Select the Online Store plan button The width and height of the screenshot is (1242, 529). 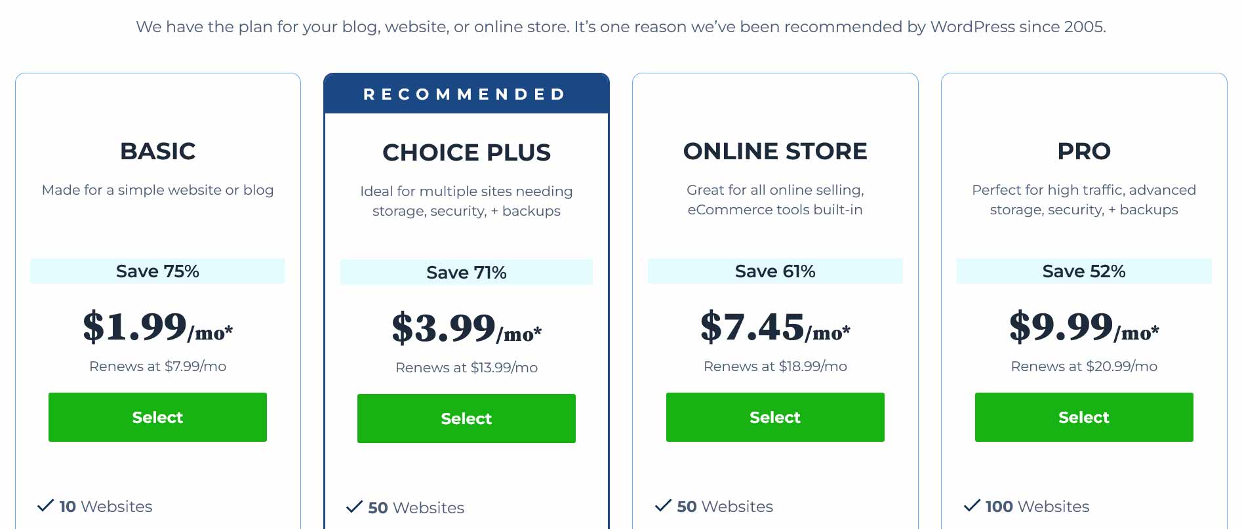tap(775, 417)
